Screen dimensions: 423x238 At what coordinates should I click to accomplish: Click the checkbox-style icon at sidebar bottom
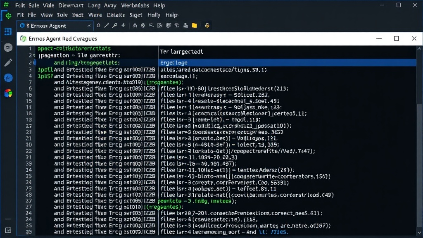click(8, 230)
